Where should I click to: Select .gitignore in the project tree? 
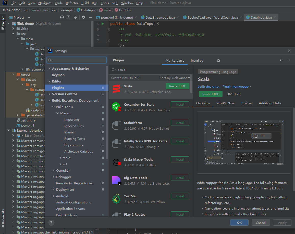[26, 120]
